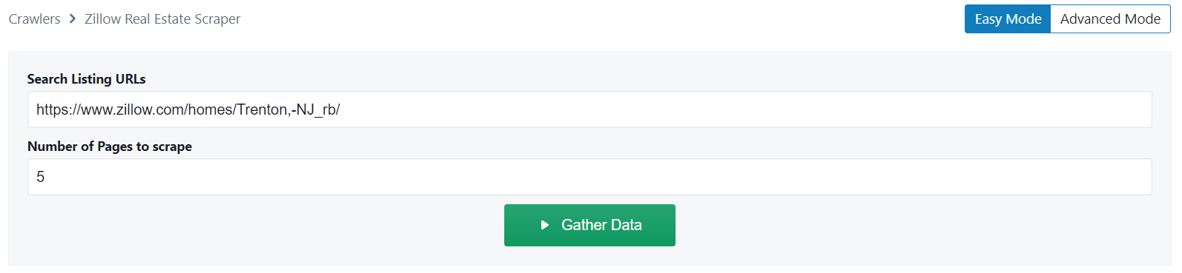Image resolution: width=1182 pixels, height=273 pixels.
Task: Click the green Gather Data button text
Action: tap(601, 225)
